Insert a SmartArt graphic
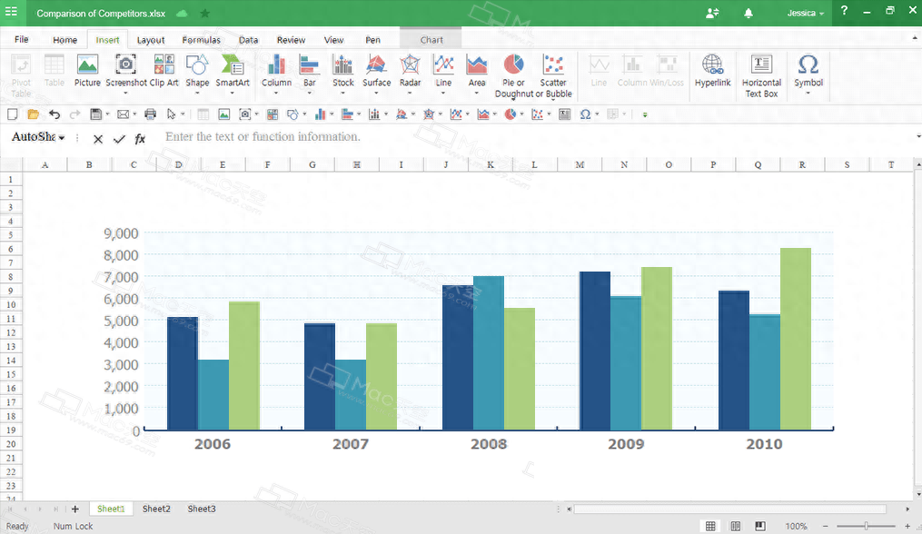Viewport: 922px width, 534px height. (x=233, y=71)
